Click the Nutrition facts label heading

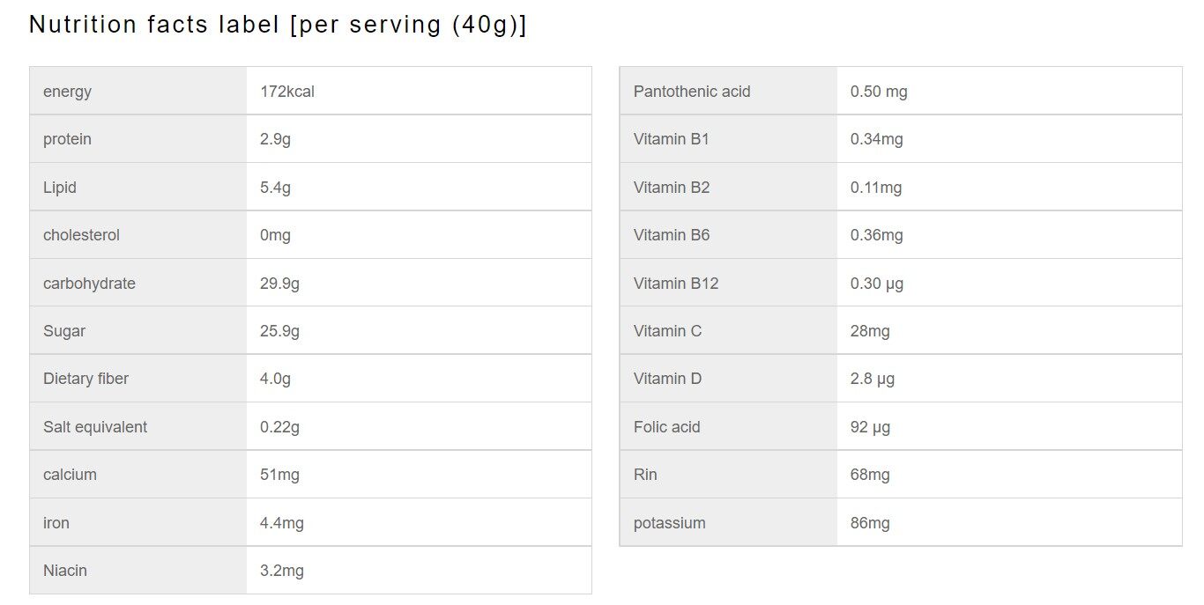tap(278, 25)
